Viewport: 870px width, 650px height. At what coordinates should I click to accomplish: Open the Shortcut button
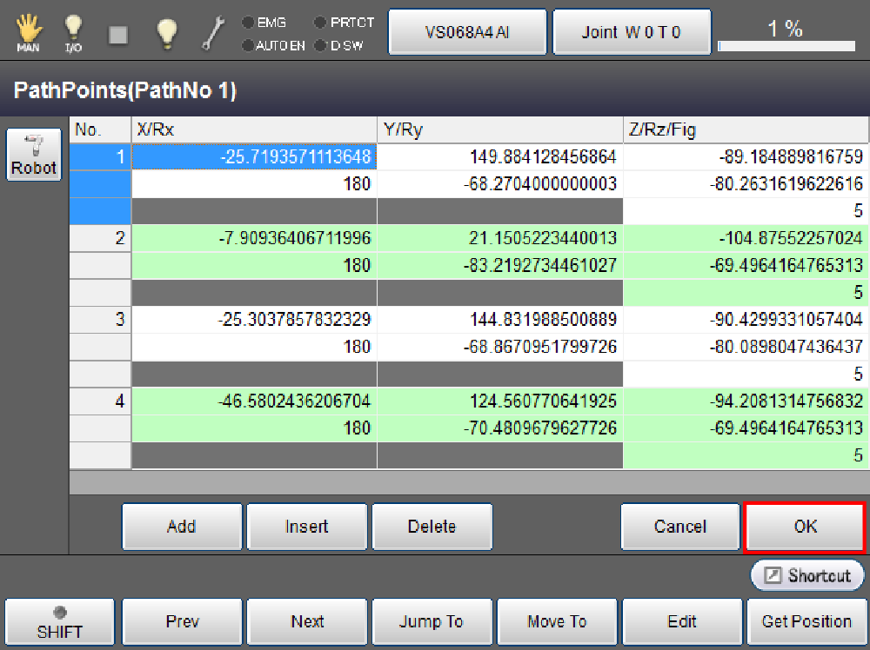click(x=807, y=575)
